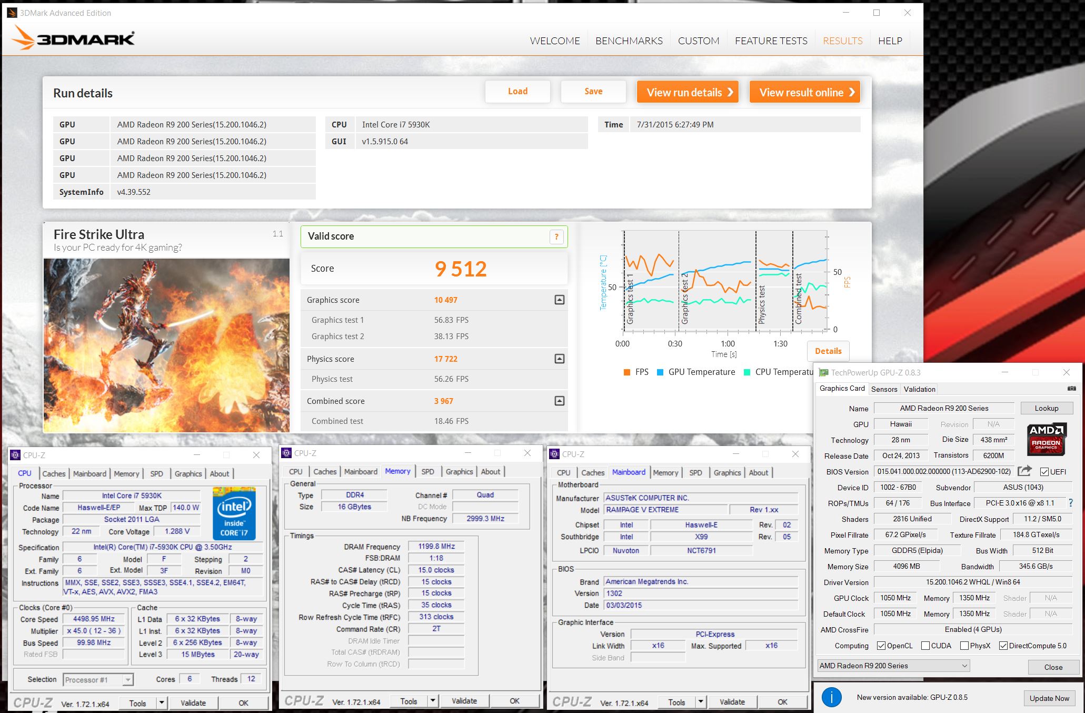Click the Core Speed 4498.95 MHz value
Image resolution: width=1085 pixels, height=713 pixels.
tap(94, 619)
